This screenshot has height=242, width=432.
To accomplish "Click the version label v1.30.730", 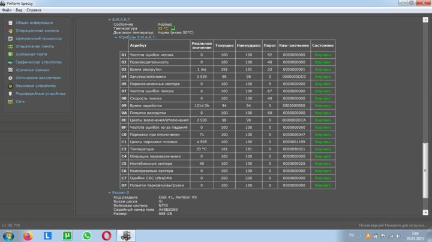I will 11,225.
